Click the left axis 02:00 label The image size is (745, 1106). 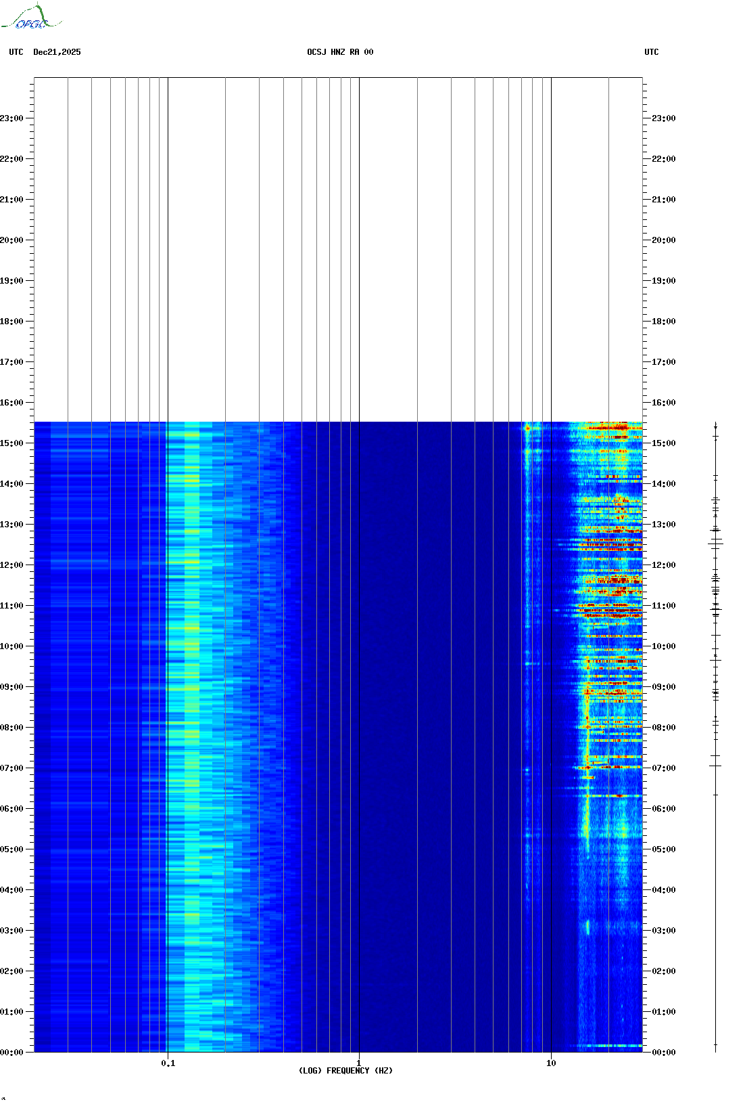coord(11,971)
